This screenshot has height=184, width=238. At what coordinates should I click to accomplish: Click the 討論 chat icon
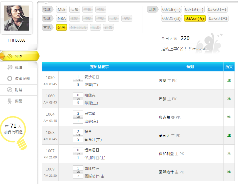pyautogui.click(x=10, y=90)
